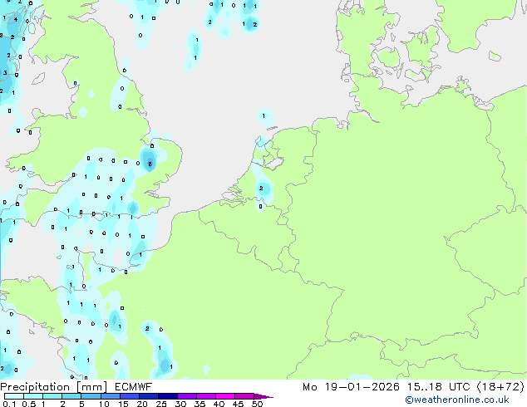
Task: Select the 40–45 mm magenta swatch
Action: coord(225,396)
